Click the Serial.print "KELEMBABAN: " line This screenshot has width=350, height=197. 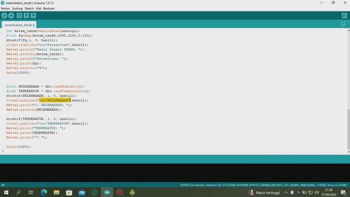coord(39,105)
